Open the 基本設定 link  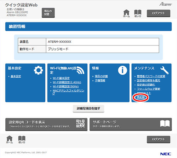(16, 76)
